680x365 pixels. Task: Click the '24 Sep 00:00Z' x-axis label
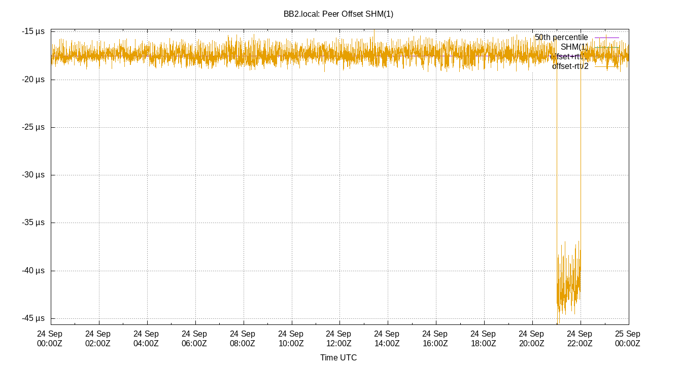50,339
